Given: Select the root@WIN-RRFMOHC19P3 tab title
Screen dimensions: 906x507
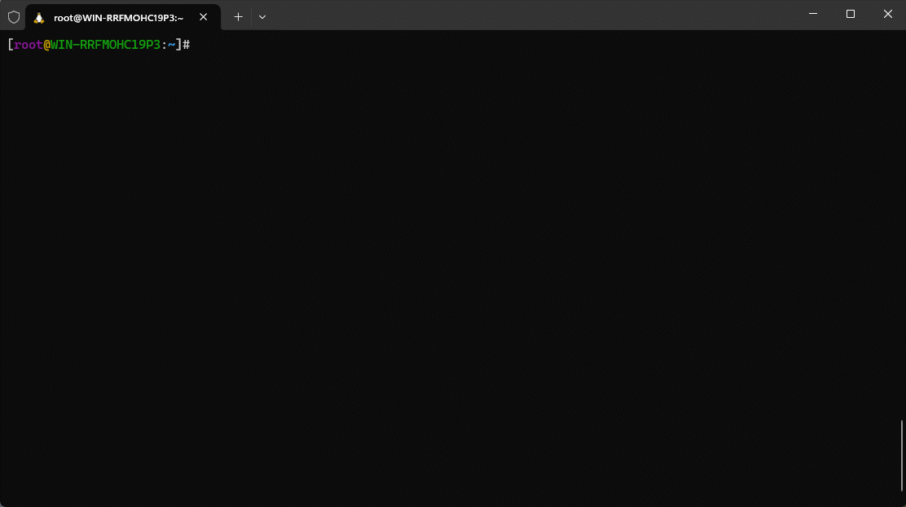Looking at the screenshot, I should (118, 17).
